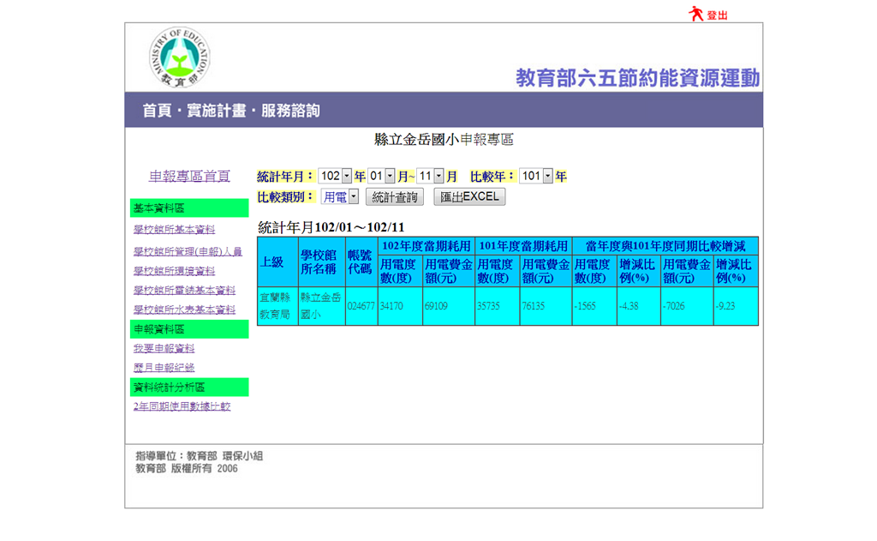Click 用電費金額(元) header under 101年度當期耗用

coord(546,271)
